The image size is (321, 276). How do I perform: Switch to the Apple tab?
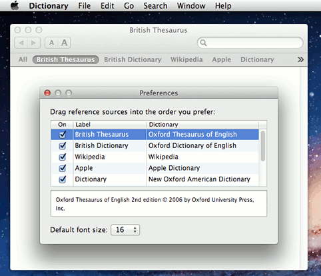pyautogui.click(x=221, y=59)
